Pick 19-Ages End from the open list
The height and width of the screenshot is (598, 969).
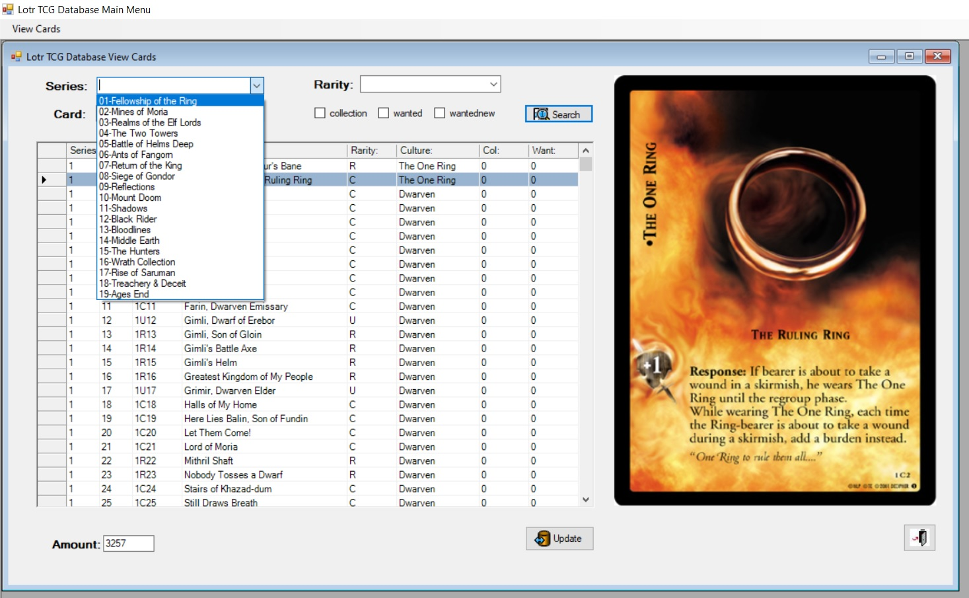tap(124, 293)
